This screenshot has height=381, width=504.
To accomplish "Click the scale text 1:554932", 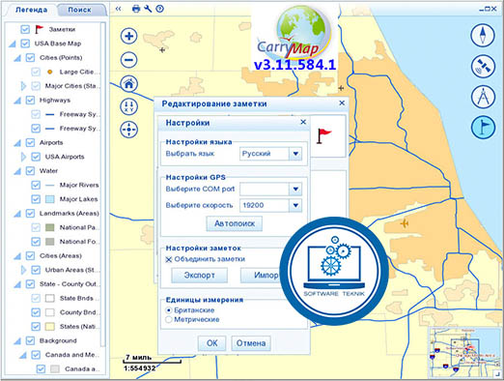I will coord(139,368).
